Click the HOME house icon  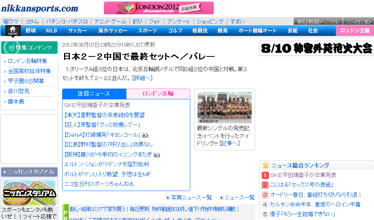coord(13,31)
